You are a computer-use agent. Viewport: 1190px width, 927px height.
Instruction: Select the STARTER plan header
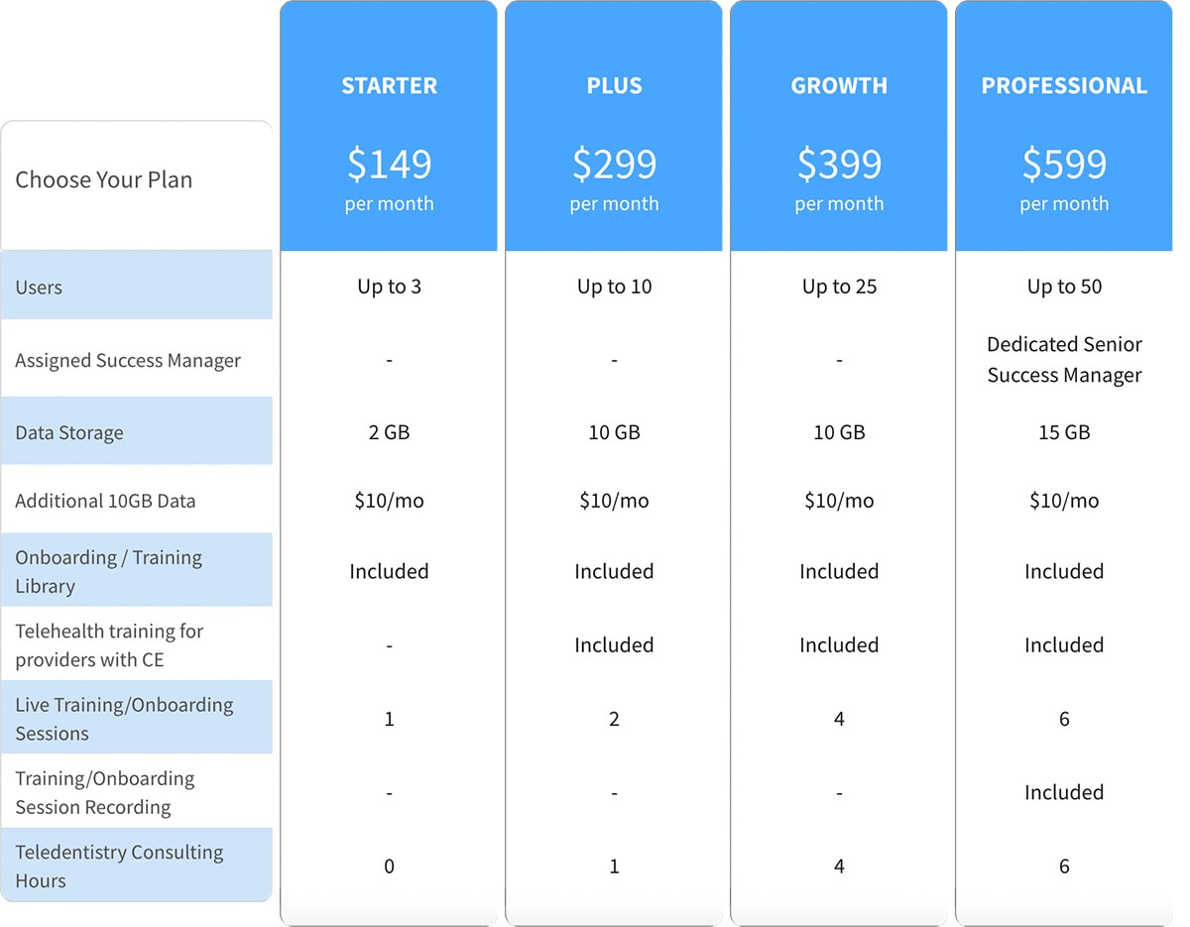point(389,85)
